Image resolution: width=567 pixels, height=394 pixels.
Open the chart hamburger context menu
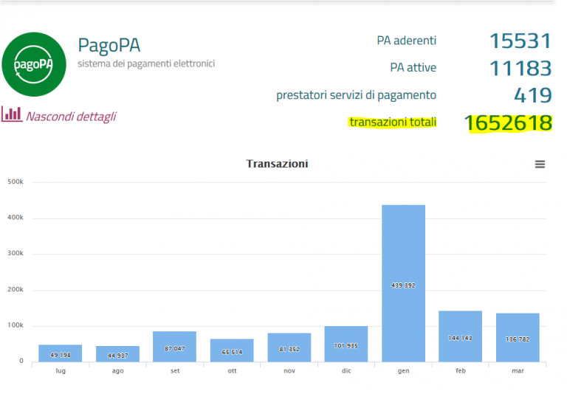click(x=540, y=165)
